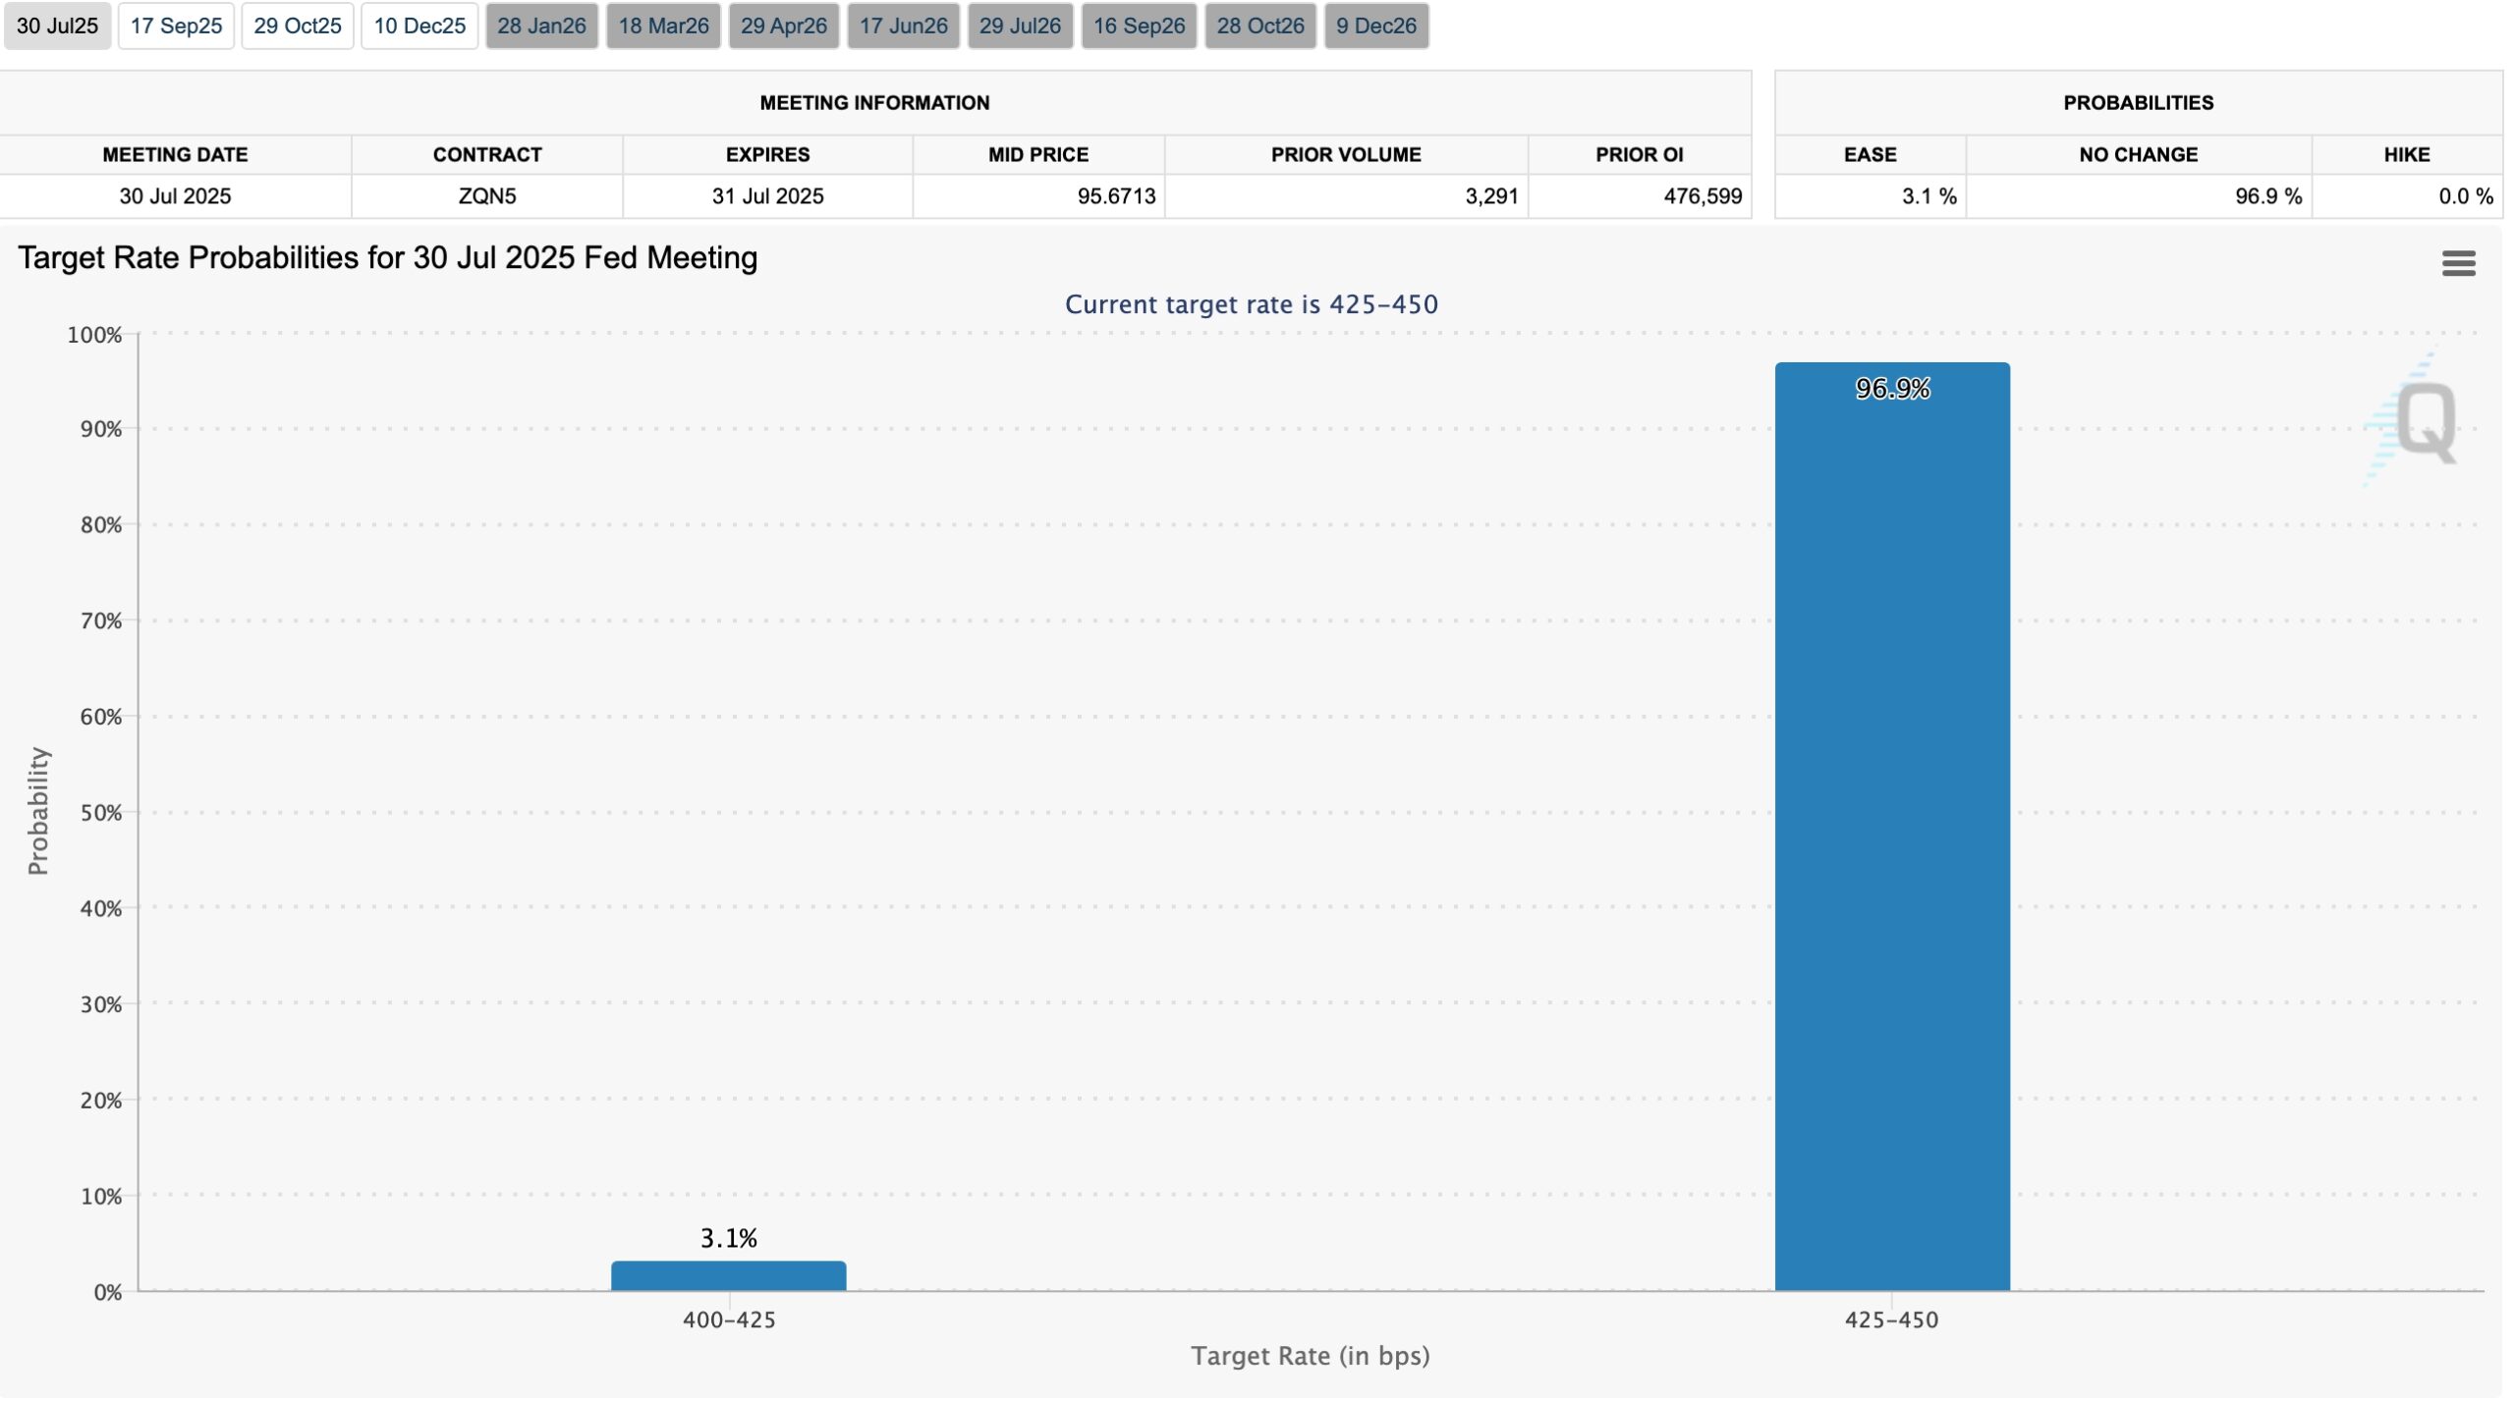
Task: Show probabilities for 17 Jun26 meeting
Action: 903,27
